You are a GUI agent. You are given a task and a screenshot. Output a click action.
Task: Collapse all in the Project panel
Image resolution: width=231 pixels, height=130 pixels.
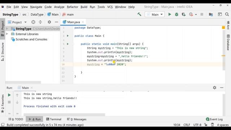pos(40,22)
